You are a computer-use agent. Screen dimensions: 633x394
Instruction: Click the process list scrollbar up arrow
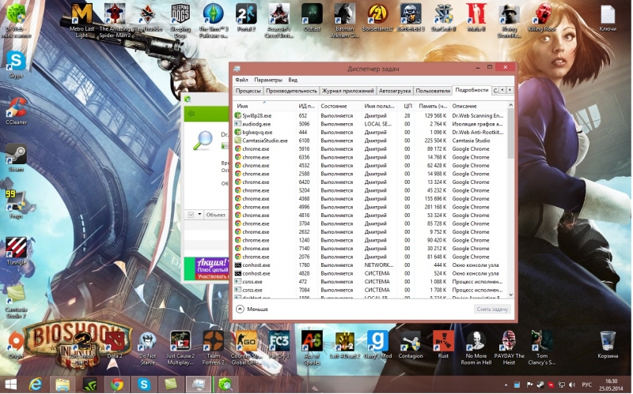click(x=510, y=105)
